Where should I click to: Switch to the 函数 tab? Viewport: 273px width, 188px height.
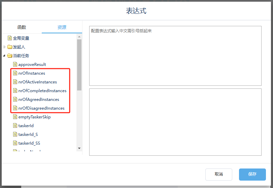point(22,27)
